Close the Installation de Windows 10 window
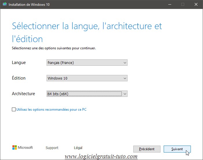Image resolution: width=203 pixels, height=160 pixels. [196, 4]
